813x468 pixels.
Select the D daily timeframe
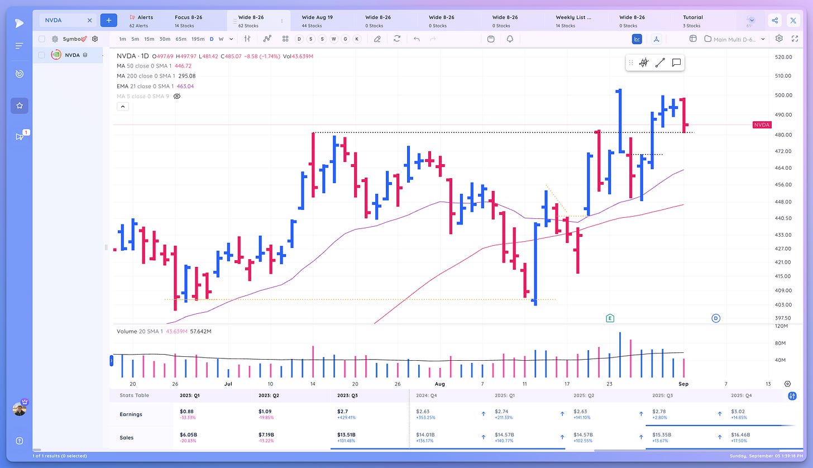[x=212, y=39]
